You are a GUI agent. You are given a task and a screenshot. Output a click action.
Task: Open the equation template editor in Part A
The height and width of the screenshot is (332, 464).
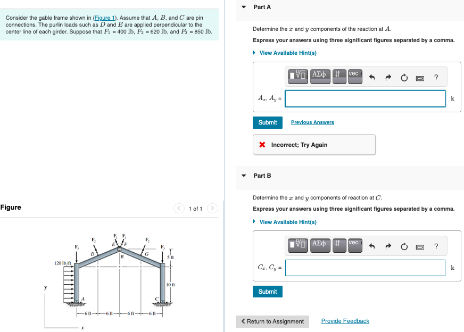pyautogui.click(x=297, y=77)
